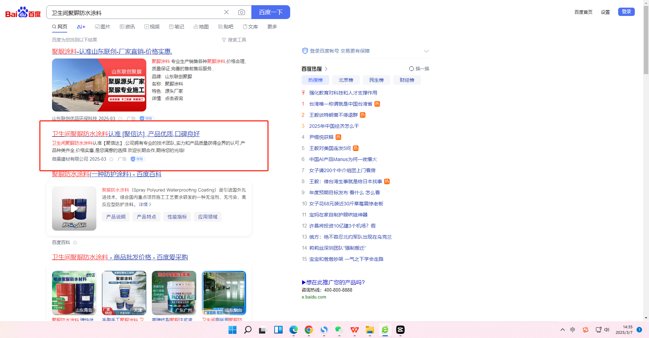
Task: Expand the 登录百度帐号 notice chevron
Action: [426, 51]
